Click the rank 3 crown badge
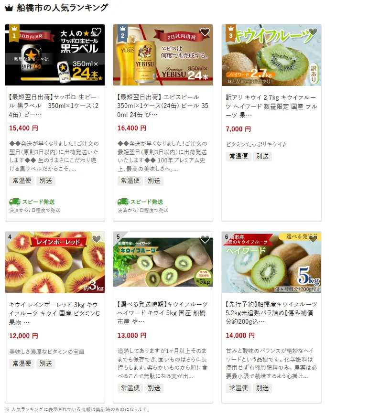Image resolution: width=369 pixels, height=416 pixels. (231, 33)
